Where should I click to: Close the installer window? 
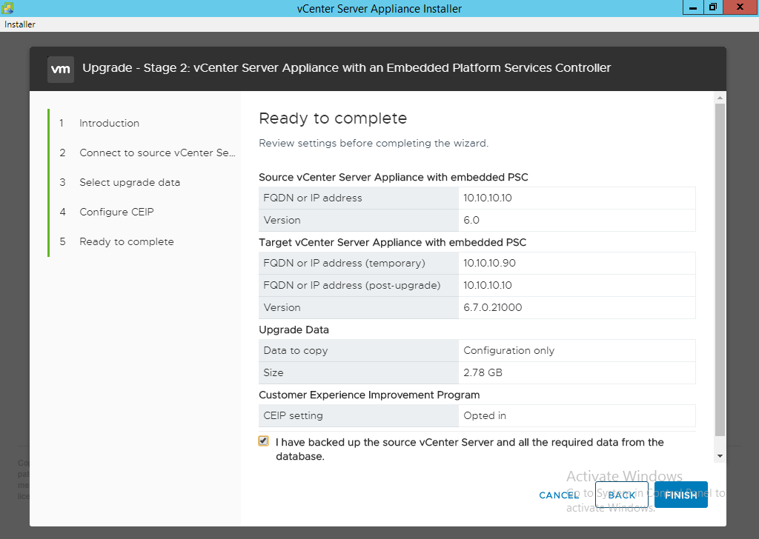point(740,7)
